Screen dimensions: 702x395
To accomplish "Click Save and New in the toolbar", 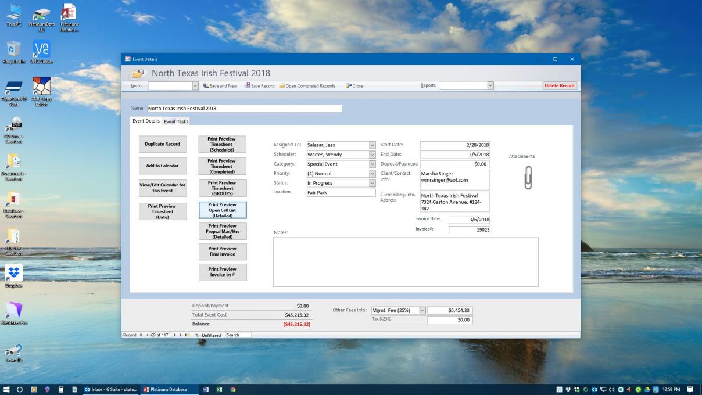I will point(220,86).
